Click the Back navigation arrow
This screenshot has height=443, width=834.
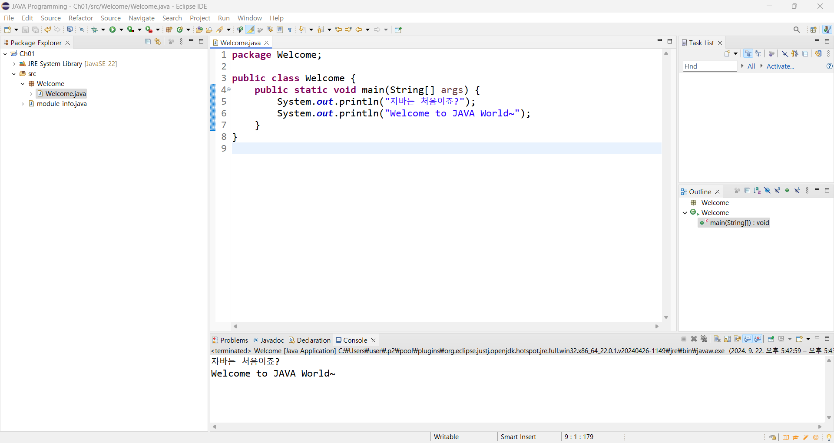pos(359,30)
